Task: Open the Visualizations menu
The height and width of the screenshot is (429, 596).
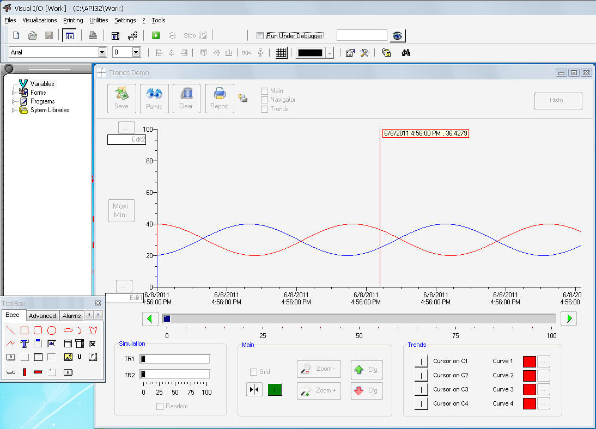Action: point(40,20)
